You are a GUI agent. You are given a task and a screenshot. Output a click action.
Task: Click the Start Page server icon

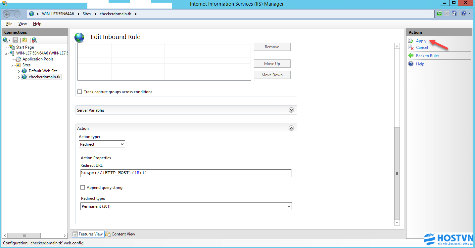(12, 47)
